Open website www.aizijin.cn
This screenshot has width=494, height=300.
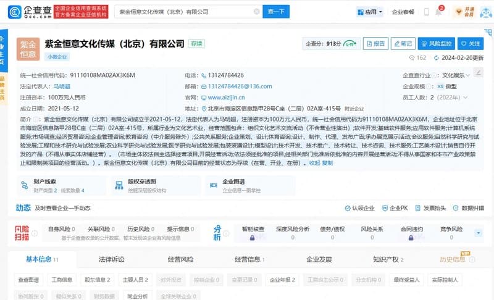pos(226,98)
